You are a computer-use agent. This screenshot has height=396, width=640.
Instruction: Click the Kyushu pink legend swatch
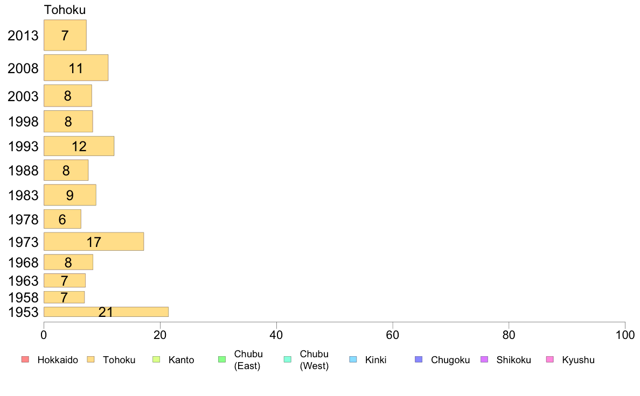coord(550,359)
